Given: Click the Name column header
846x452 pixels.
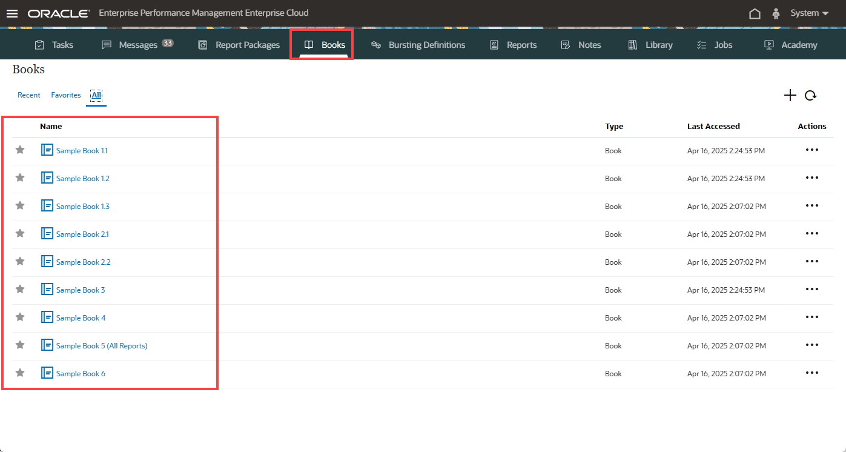Looking at the screenshot, I should tap(51, 127).
